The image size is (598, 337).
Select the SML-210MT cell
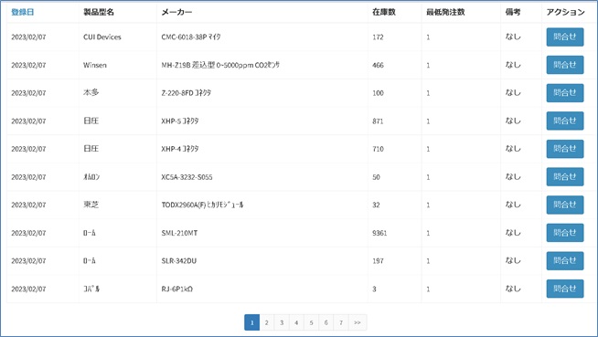click(179, 233)
